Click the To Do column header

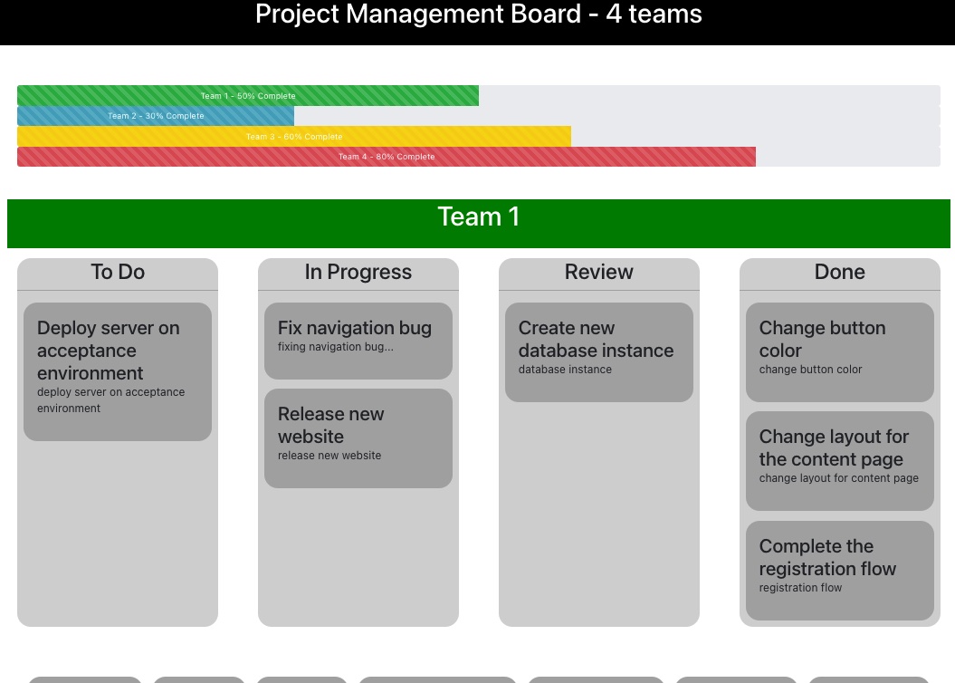[118, 273]
